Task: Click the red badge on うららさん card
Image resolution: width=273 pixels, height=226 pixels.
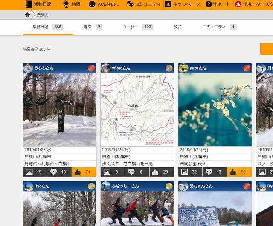Action: point(91,68)
